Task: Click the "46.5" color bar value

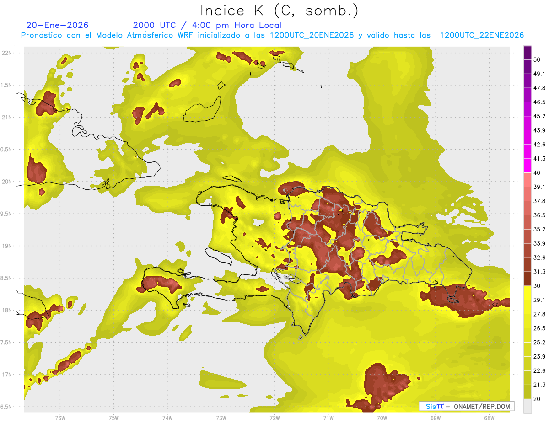Action: (539, 102)
